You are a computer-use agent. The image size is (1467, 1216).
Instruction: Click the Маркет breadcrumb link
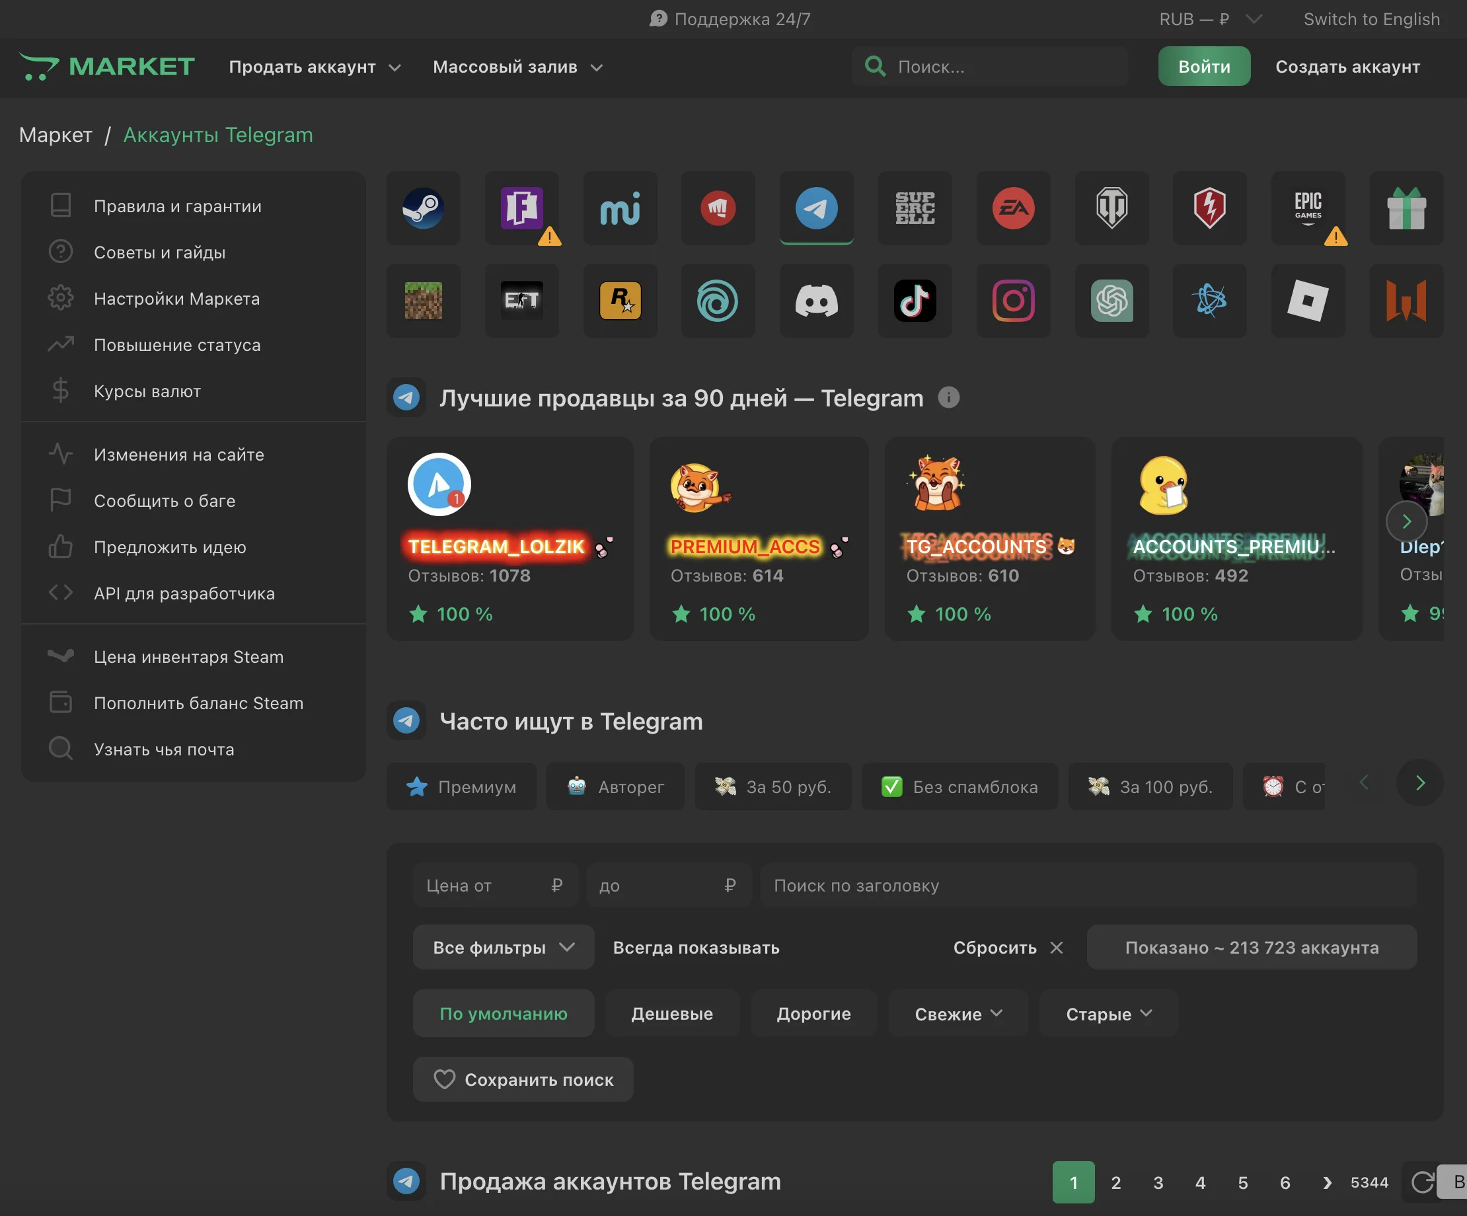coord(56,135)
